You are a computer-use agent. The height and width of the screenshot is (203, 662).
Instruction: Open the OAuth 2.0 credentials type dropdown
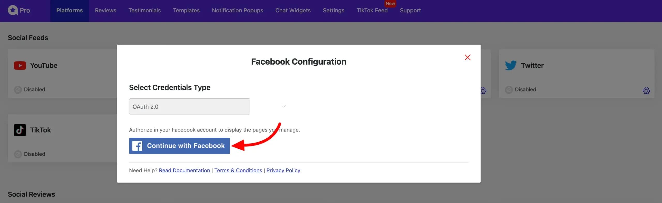click(190, 106)
